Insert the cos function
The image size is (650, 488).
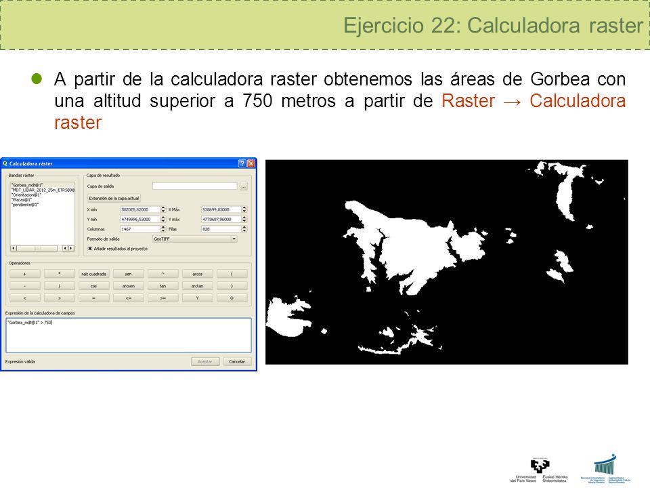tap(93, 286)
